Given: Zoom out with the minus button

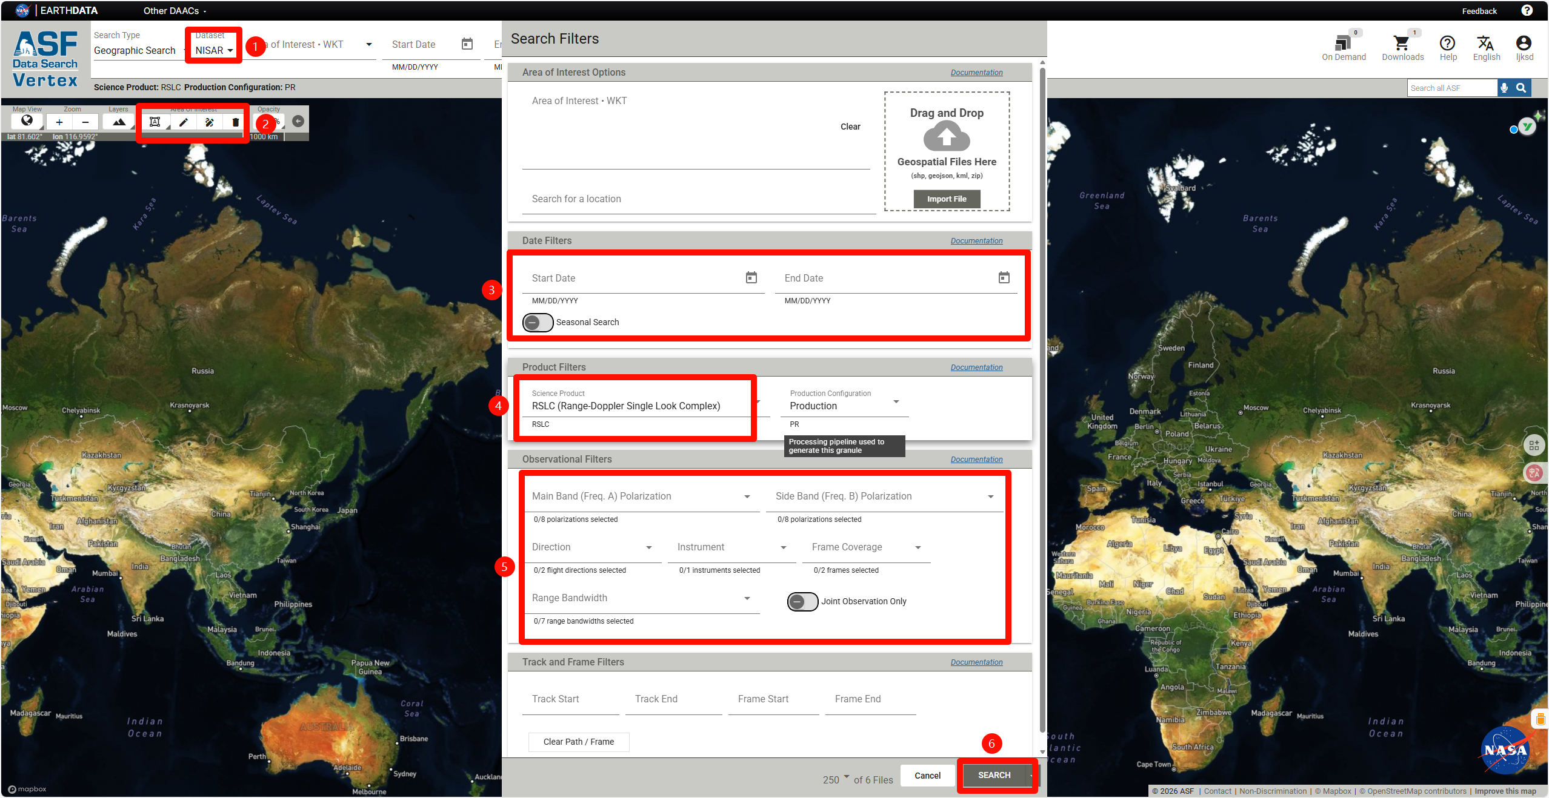Looking at the screenshot, I should (x=85, y=122).
